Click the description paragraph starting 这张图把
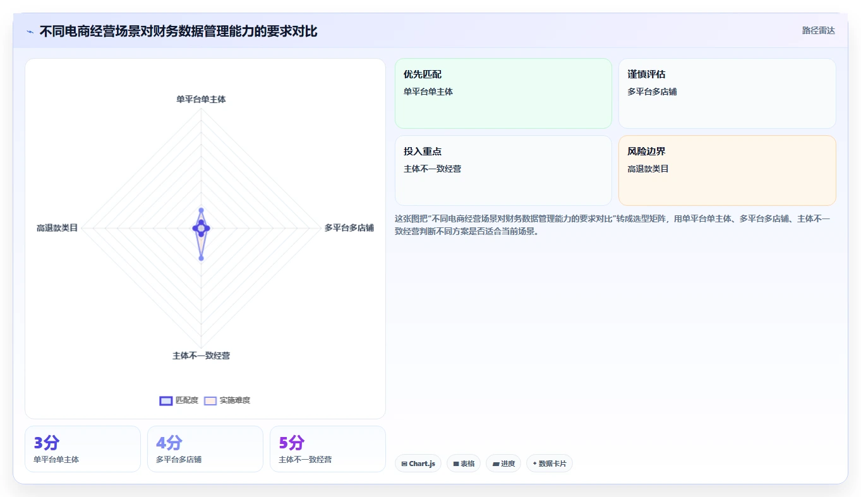The height and width of the screenshot is (497, 861). pyautogui.click(x=613, y=225)
